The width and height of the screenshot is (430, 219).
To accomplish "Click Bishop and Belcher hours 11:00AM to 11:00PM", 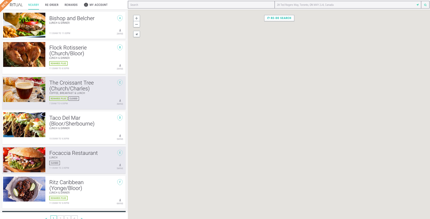I will pos(60,33).
